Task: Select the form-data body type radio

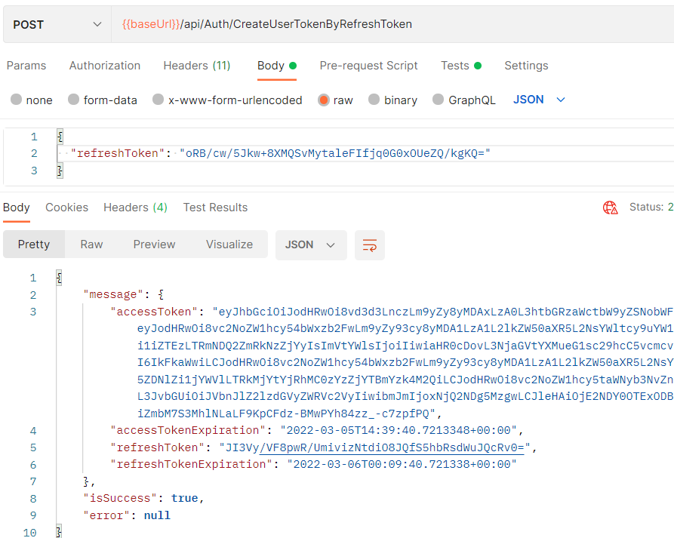Action: click(x=73, y=100)
